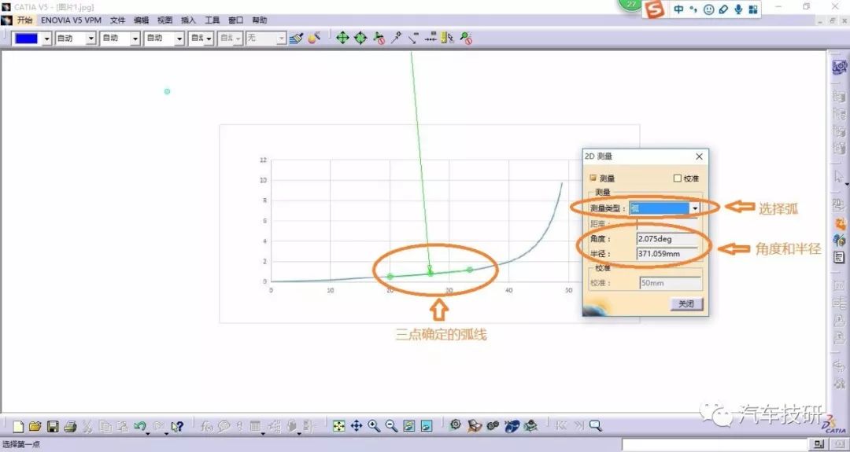The width and height of the screenshot is (850, 452).
Task: Select the 弧 measure type field
Action: pos(660,208)
